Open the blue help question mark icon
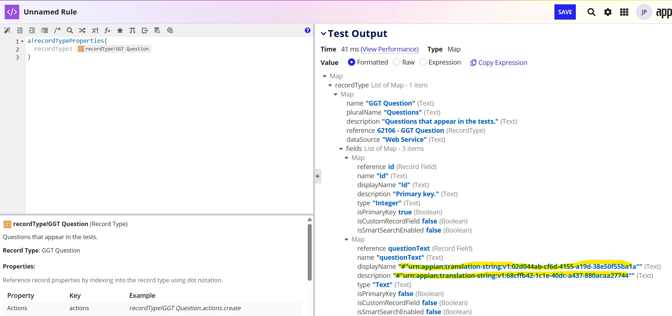 (x=308, y=30)
